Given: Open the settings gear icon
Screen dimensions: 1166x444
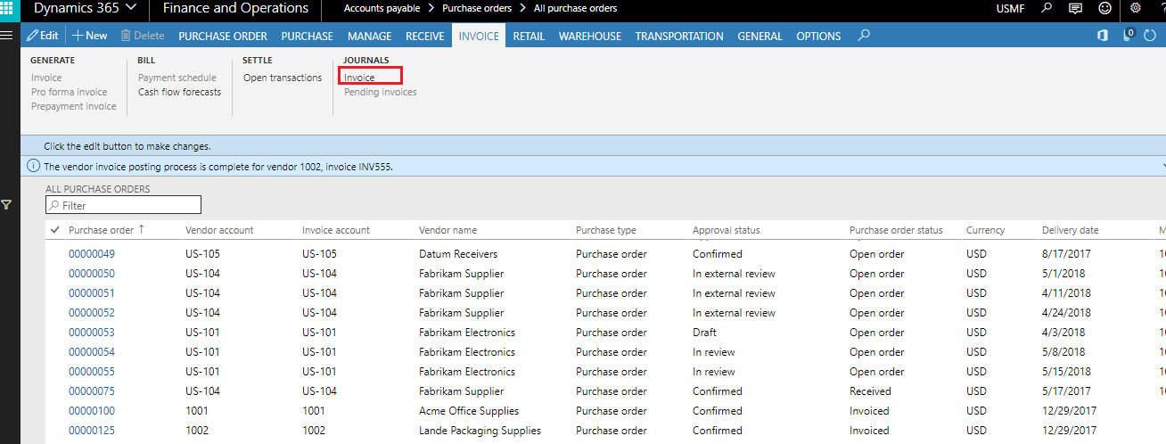Looking at the screenshot, I should (1136, 8).
